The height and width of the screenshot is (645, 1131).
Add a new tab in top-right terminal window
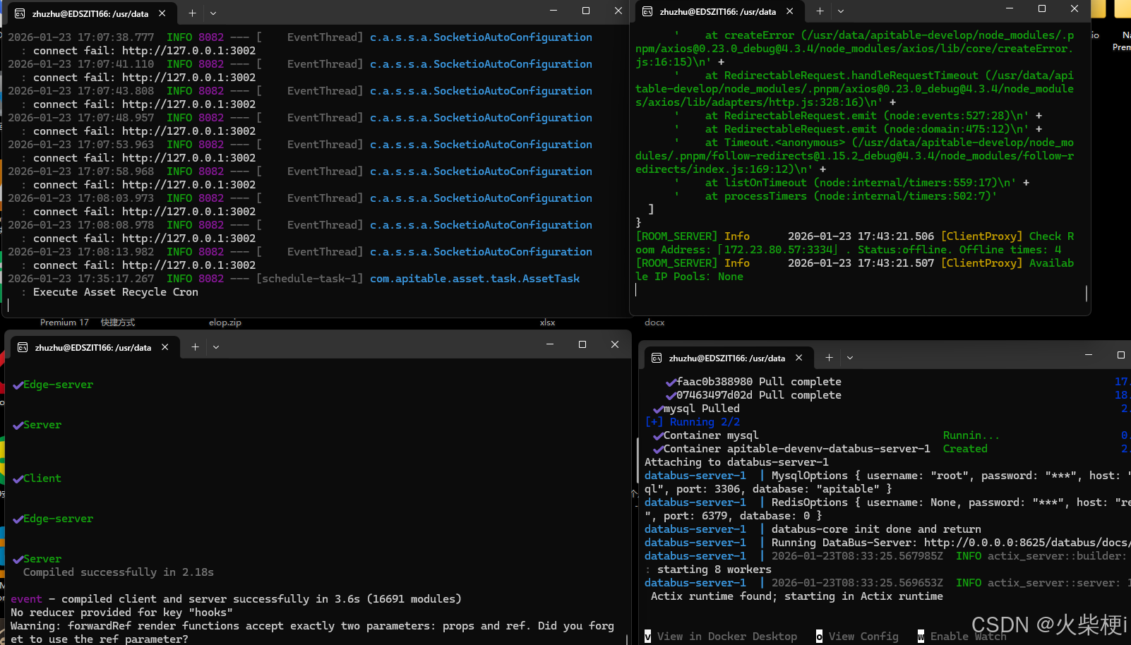pos(820,11)
